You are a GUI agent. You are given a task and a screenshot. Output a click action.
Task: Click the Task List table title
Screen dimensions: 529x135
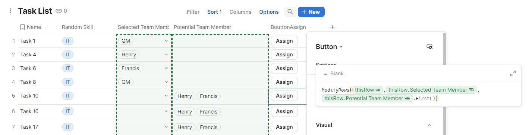coord(35,11)
